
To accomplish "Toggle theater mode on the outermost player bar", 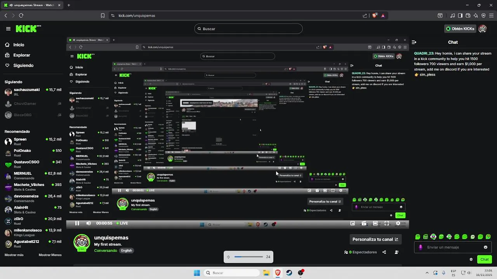I will pyautogui.click(x=375, y=224).
